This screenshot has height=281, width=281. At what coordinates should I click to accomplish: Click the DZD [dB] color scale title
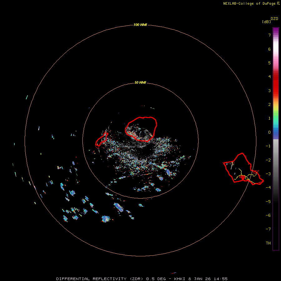[x=270, y=20]
